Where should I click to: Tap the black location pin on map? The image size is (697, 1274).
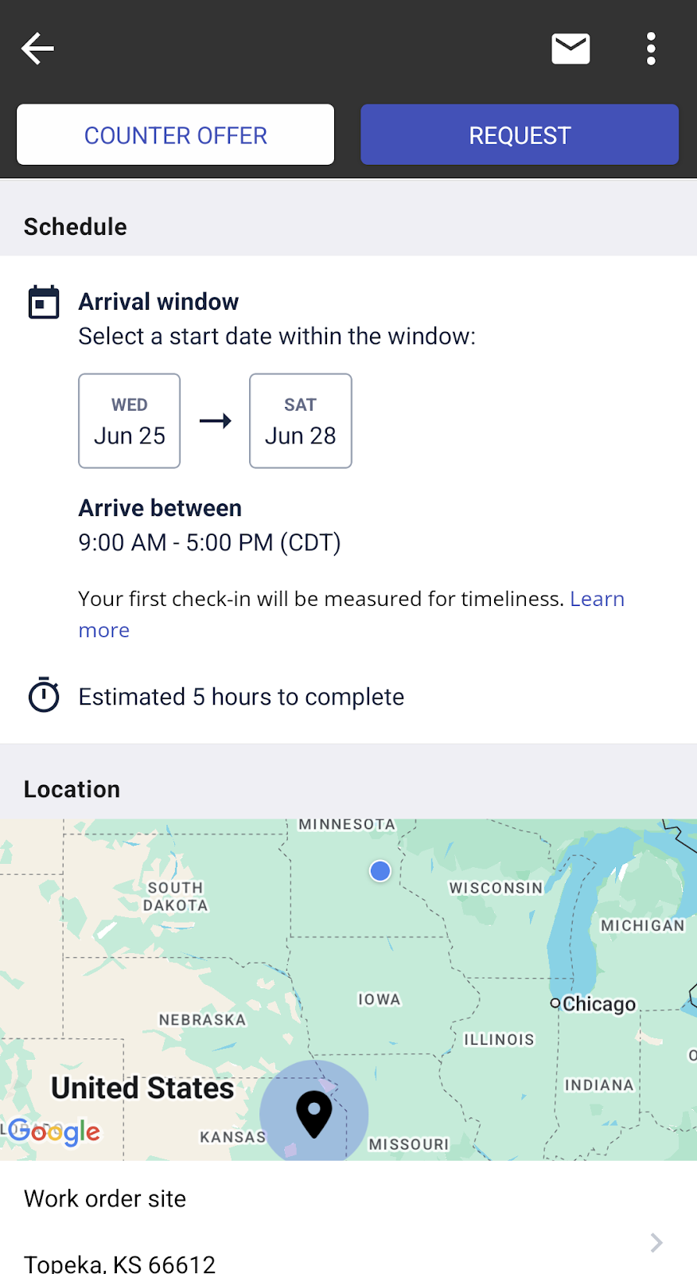pos(314,1112)
